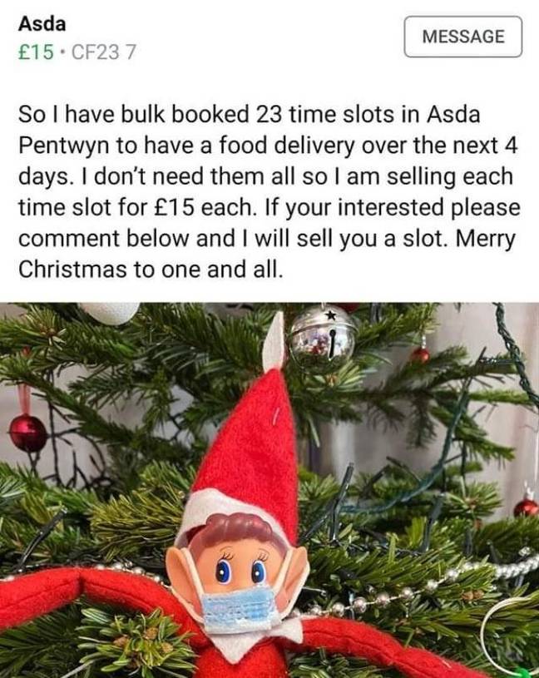Click the MESSAGE button

pos(463,37)
